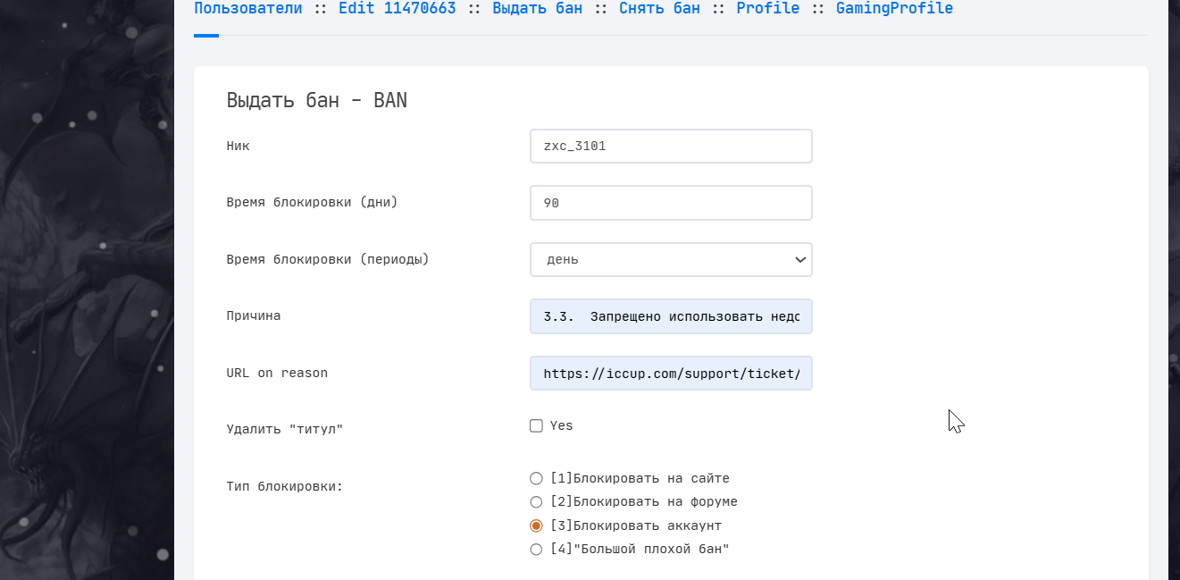The image size is (1180, 580).
Task: Click the Время блокировки (периоды) label
Action: click(x=327, y=260)
